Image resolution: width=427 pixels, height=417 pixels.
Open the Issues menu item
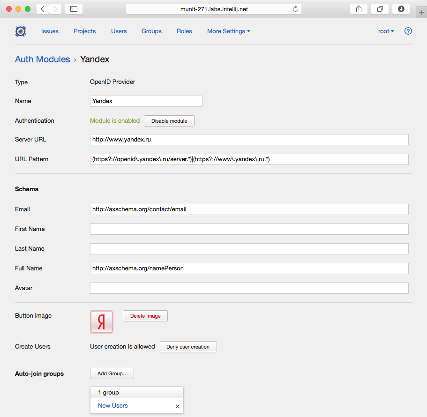click(50, 31)
